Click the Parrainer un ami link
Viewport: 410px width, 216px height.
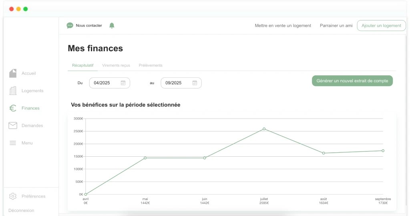[x=336, y=26]
